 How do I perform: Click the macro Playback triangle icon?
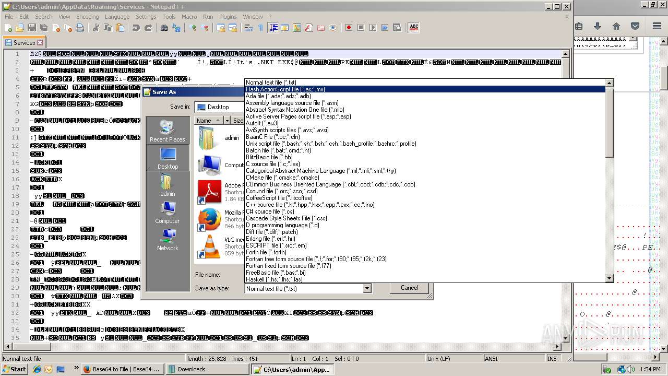(373, 28)
